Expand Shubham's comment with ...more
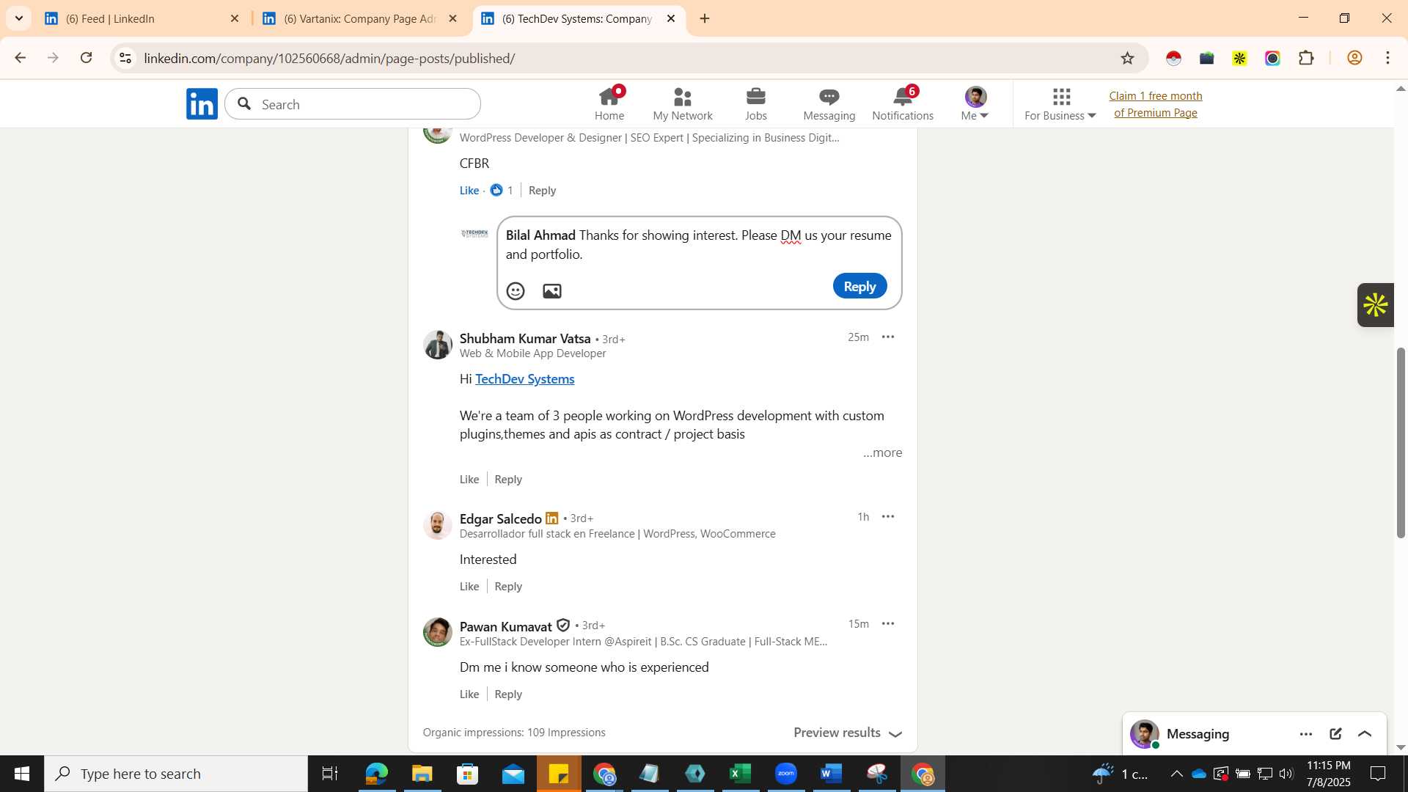The image size is (1408, 792). click(882, 452)
